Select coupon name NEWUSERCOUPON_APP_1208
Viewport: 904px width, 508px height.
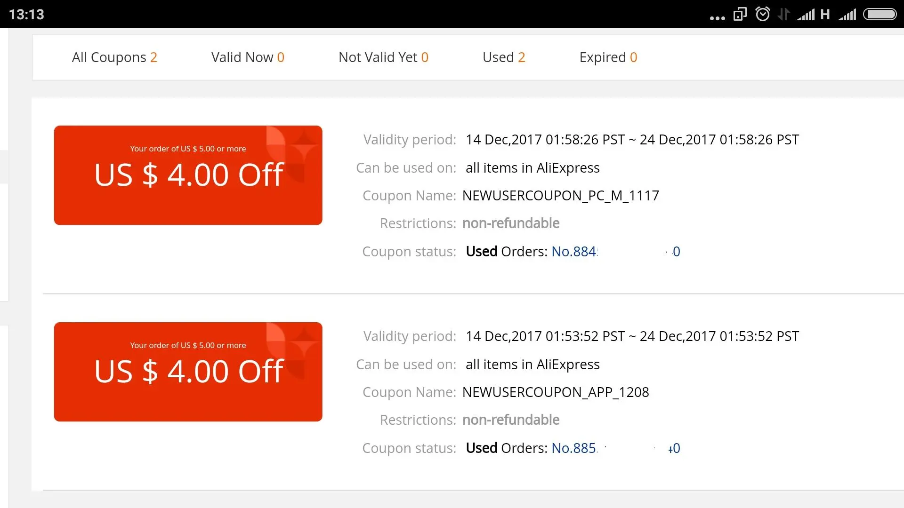click(556, 392)
